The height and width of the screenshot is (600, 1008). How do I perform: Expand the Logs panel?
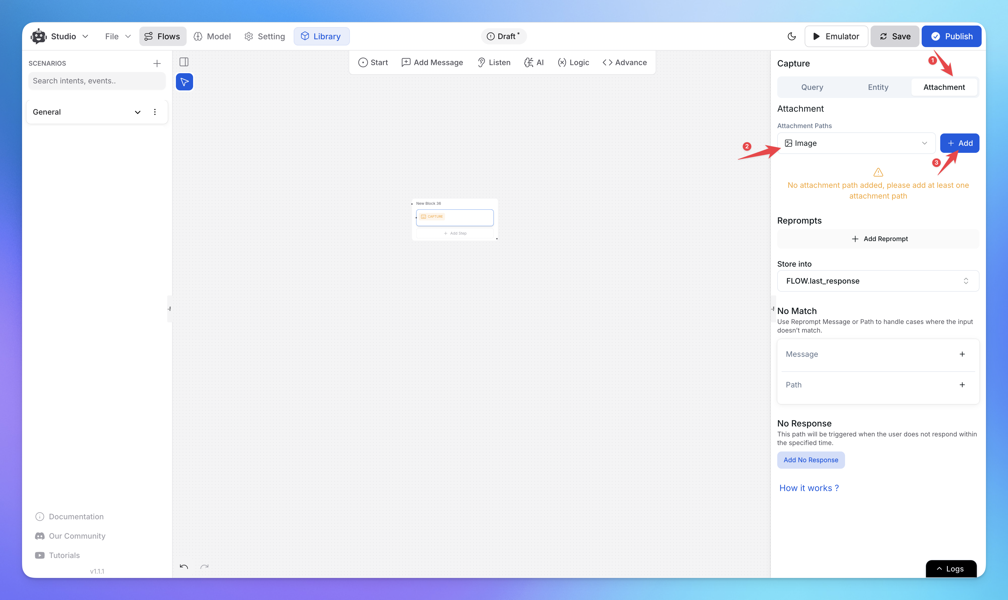click(x=951, y=569)
